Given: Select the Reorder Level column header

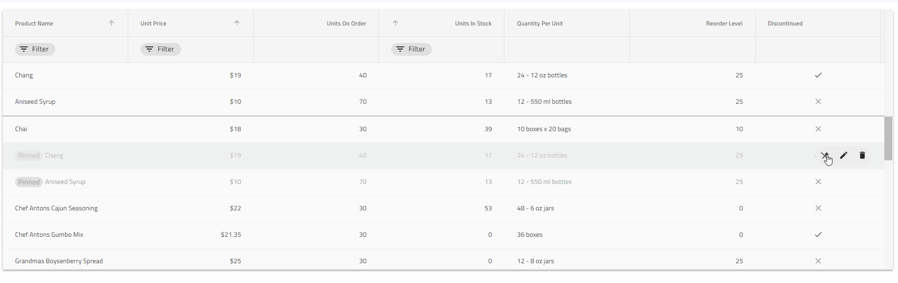Looking at the screenshot, I should 724,24.
